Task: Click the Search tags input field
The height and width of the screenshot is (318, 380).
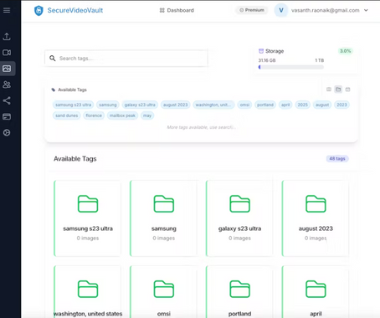Action: [126, 59]
